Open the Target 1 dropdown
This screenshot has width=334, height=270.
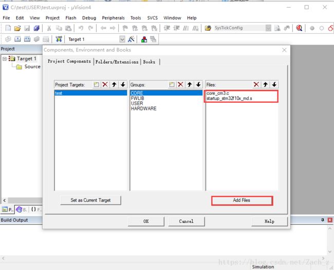(x=122, y=39)
